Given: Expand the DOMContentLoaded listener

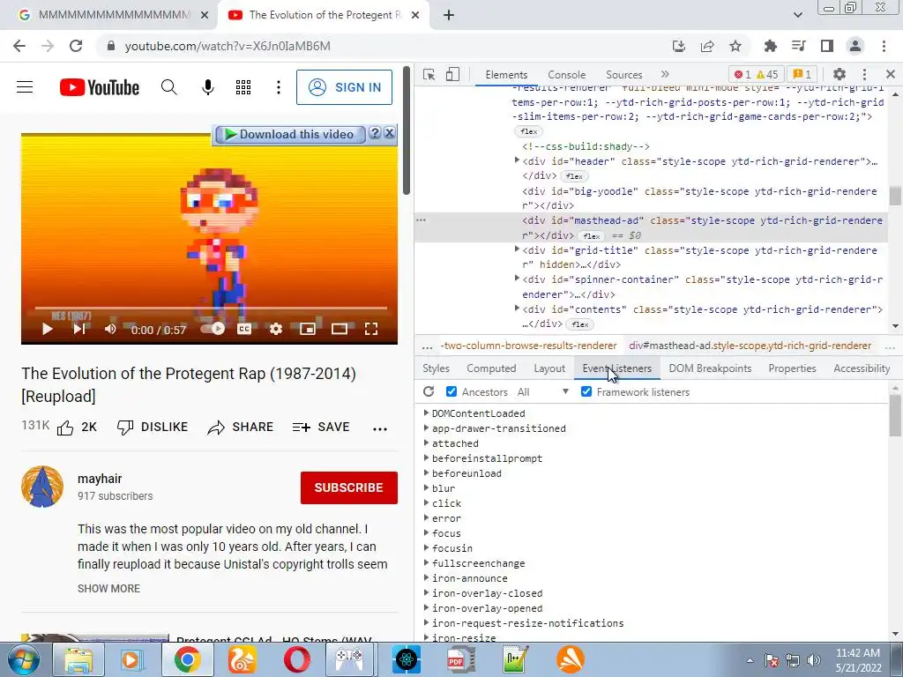Looking at the screenshot, I should click(x=426, y=413).
